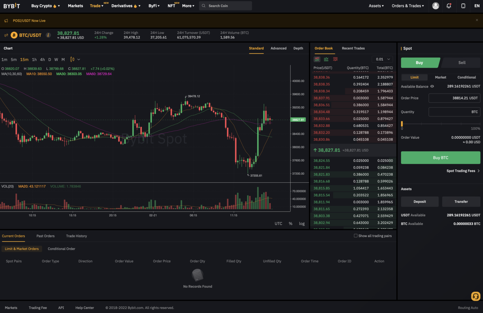Expand the chart interval chevron dropdown
This screenshot has height=313, width=483.
point(79,59)
